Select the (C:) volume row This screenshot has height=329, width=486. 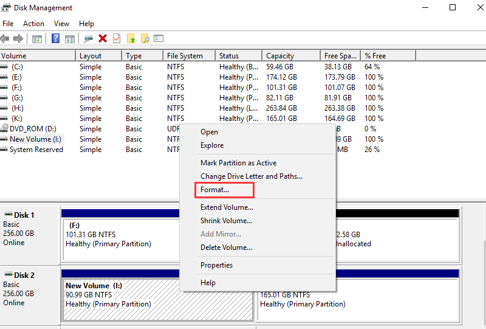[x=208, y=67]
